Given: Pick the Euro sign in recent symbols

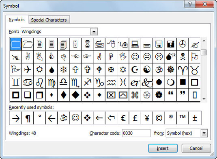Looking at the screenshot, I should (123, 118).
